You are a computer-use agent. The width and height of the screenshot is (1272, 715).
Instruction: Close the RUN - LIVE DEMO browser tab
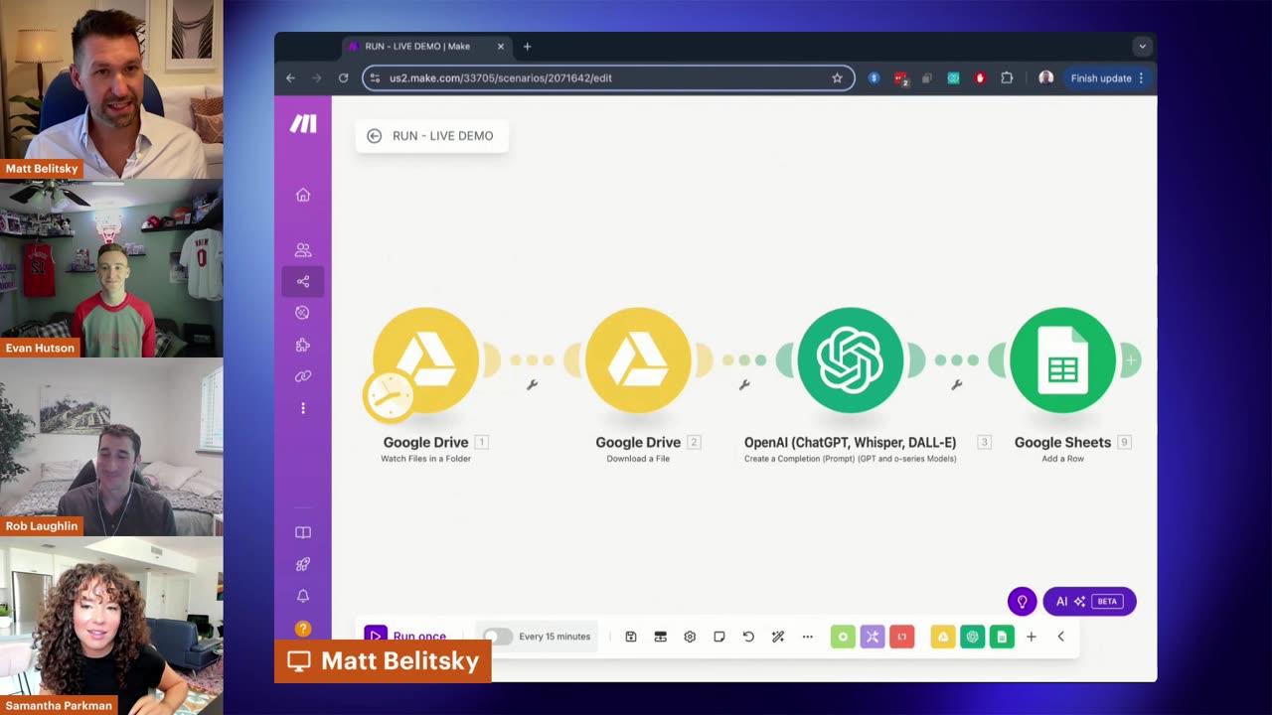(x=501, y=47)
